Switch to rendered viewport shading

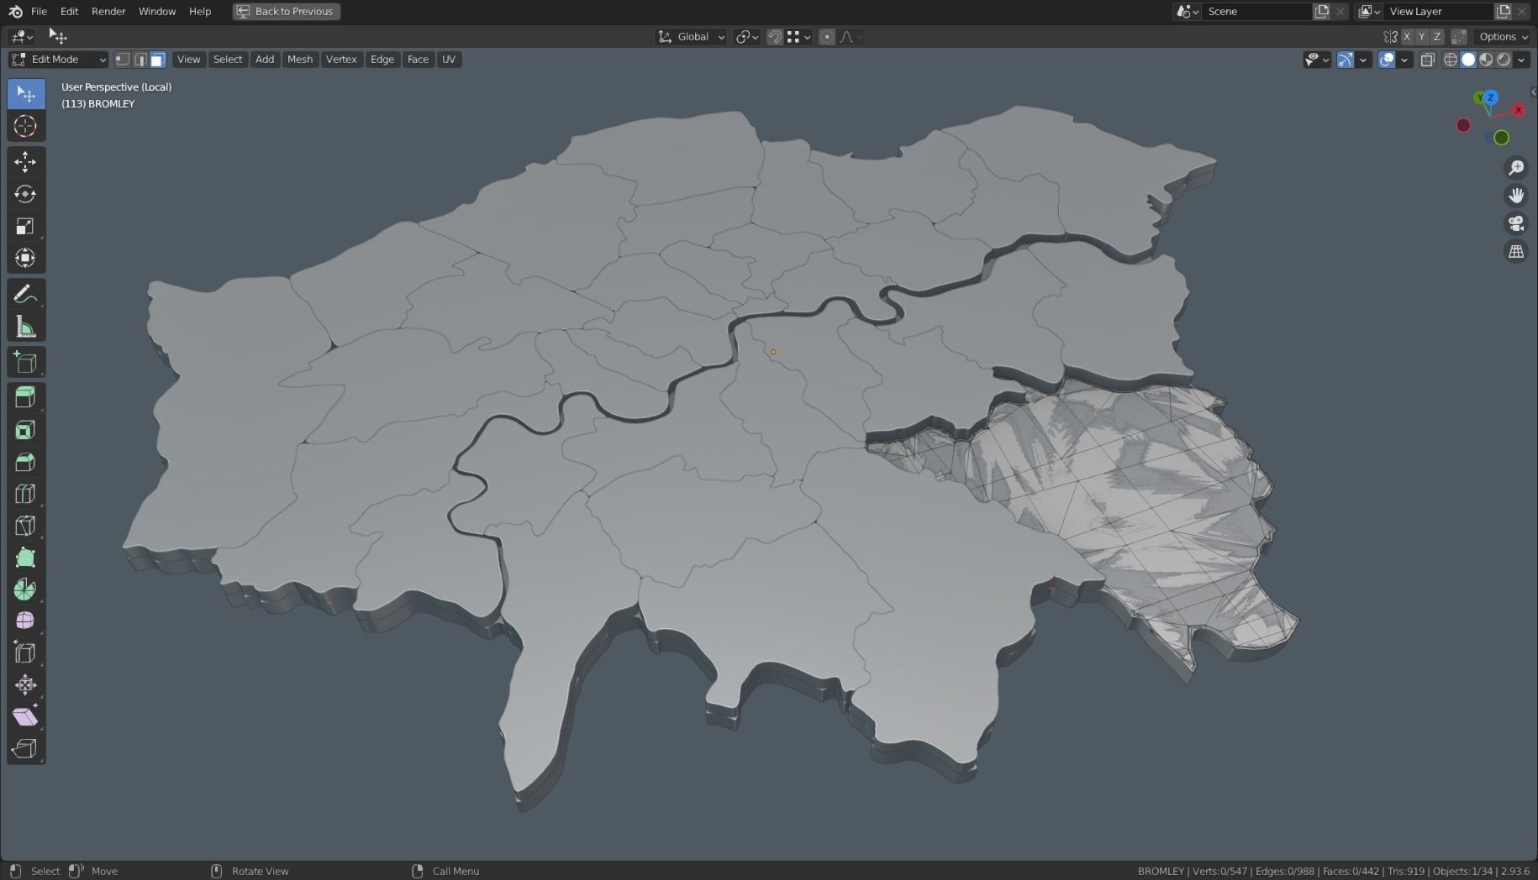click(x=1504, y=60)
